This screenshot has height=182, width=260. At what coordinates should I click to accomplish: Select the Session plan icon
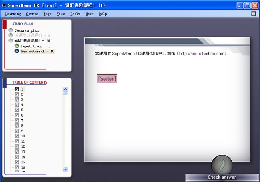pyautogui.click(x=10, y=30)
